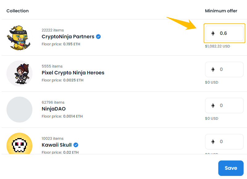The height and width of the screenshot is (179, 247).
Task: Open the NinjaDAO collection name
Action: coord(53,109)
